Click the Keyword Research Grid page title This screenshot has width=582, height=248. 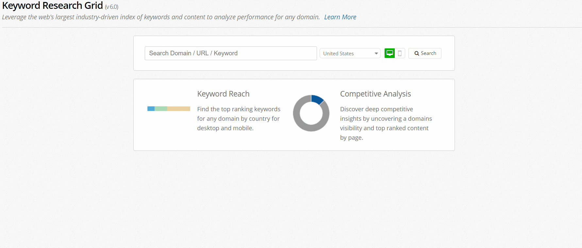pyautogui.click(x=52, y=6)
